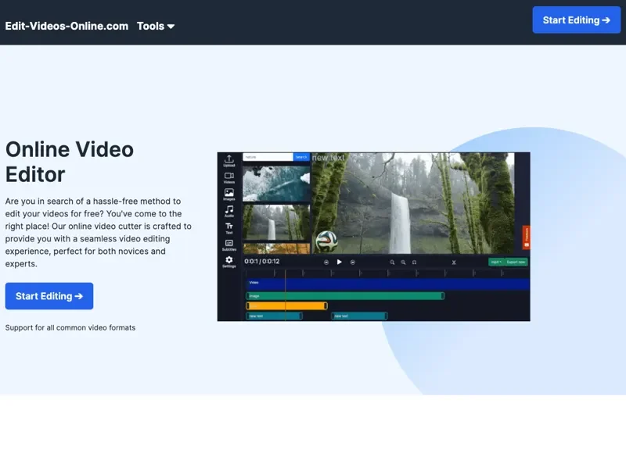This screenshot has width=626, height=450.
Task: Open the Subtitles panel
Action: point(229,242)
